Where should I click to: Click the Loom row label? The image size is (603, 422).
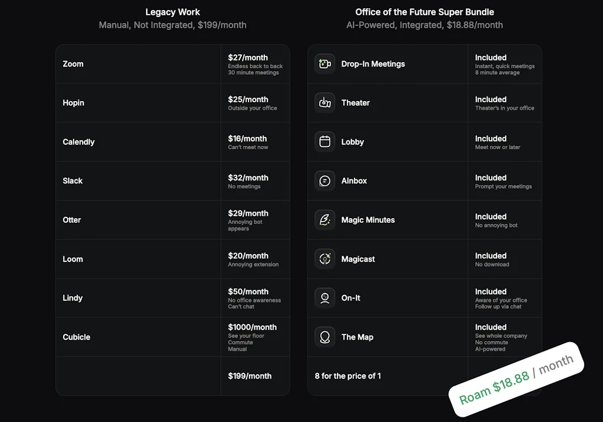[x=72, y=259]
